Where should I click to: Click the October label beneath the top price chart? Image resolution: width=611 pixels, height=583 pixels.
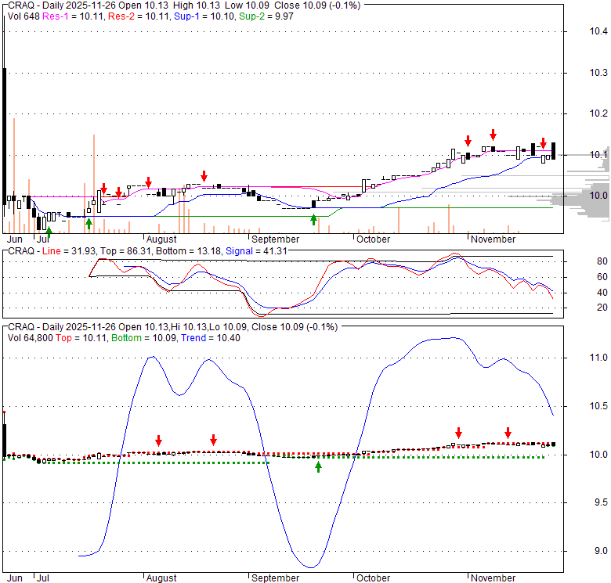(x=372, y=239)
